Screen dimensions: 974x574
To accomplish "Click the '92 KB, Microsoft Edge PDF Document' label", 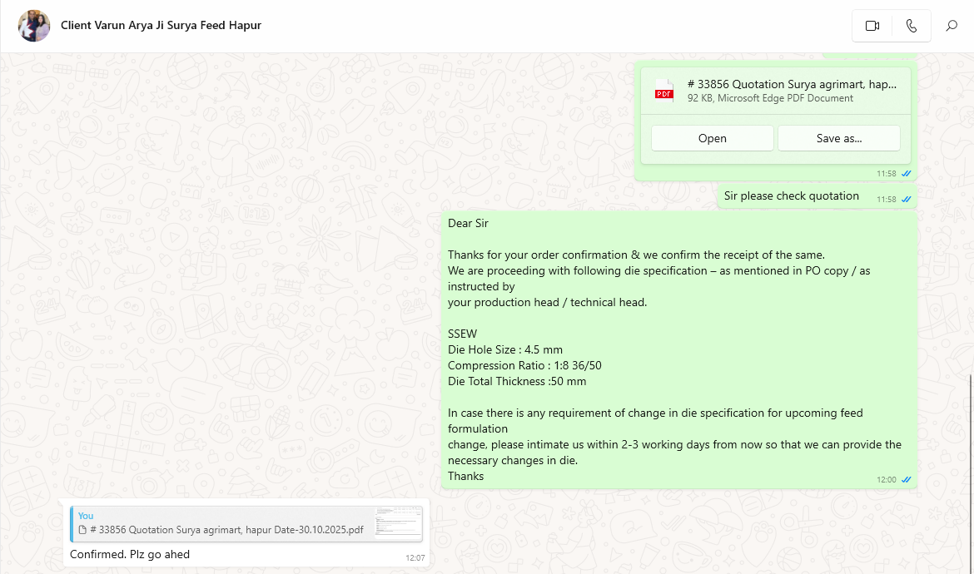I will coord(770,98).
